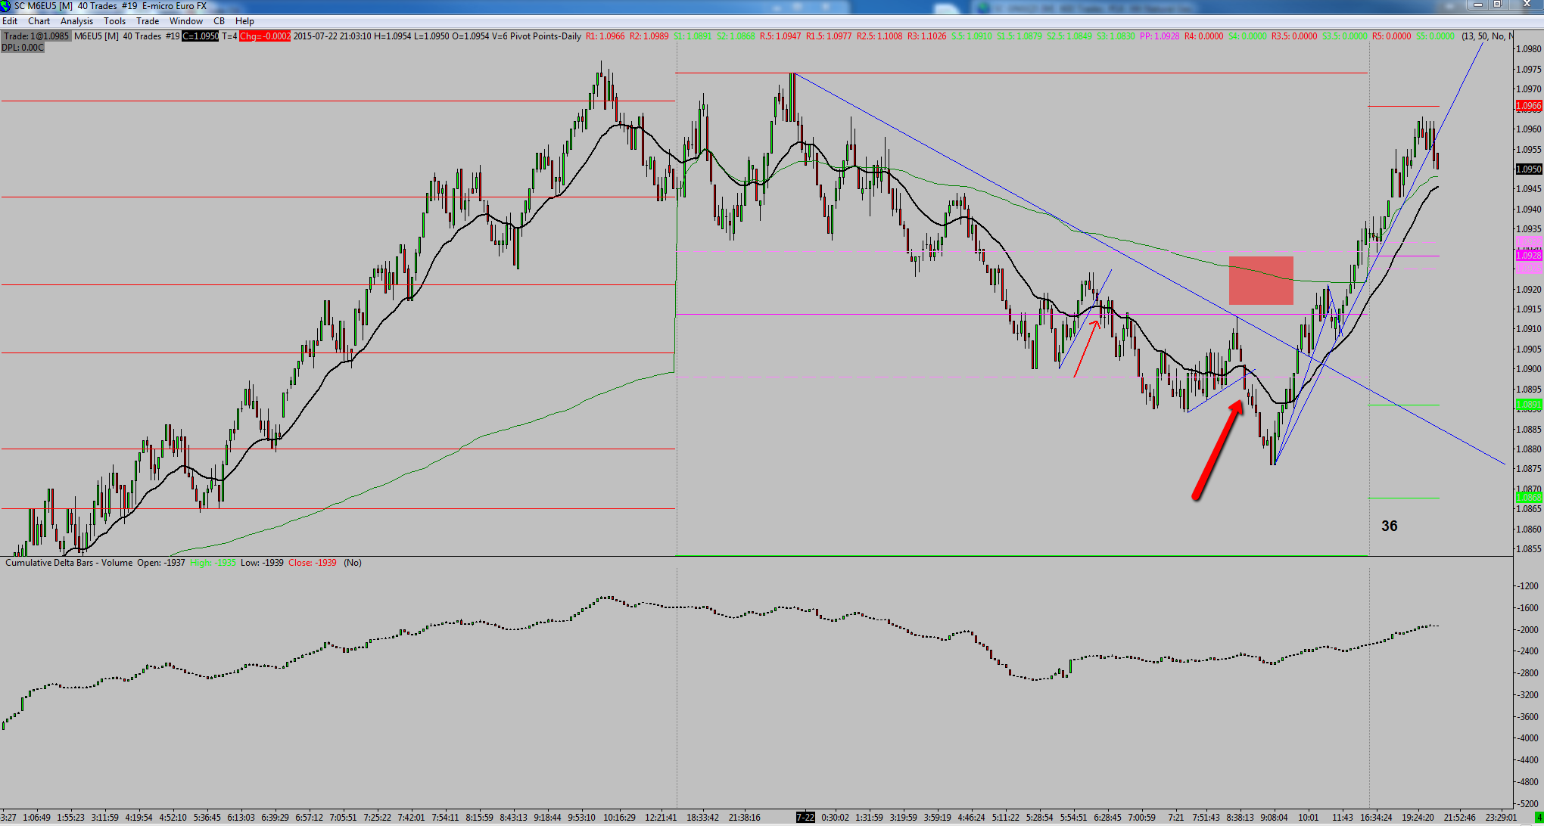Viewport: 1544px width, 826px height.
Task: Click the R1.5: 1.0977 header value
Action: (829, 36)
